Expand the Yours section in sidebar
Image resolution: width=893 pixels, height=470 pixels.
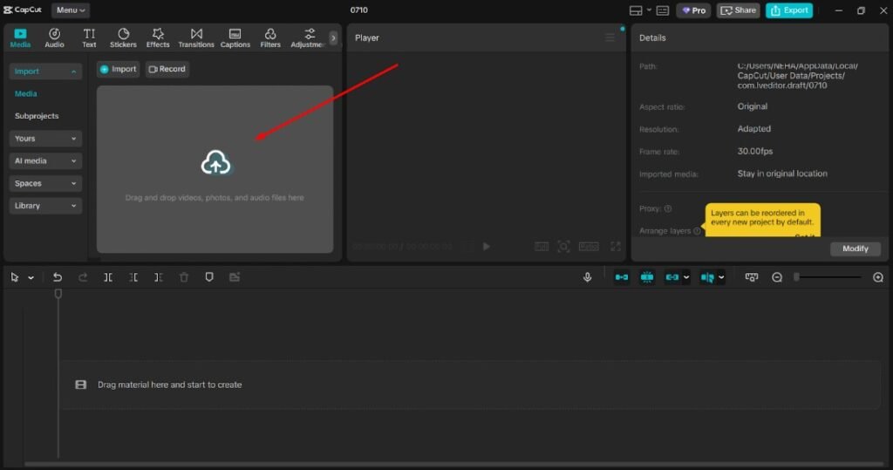pyautogui.click(x=46, y=139)
